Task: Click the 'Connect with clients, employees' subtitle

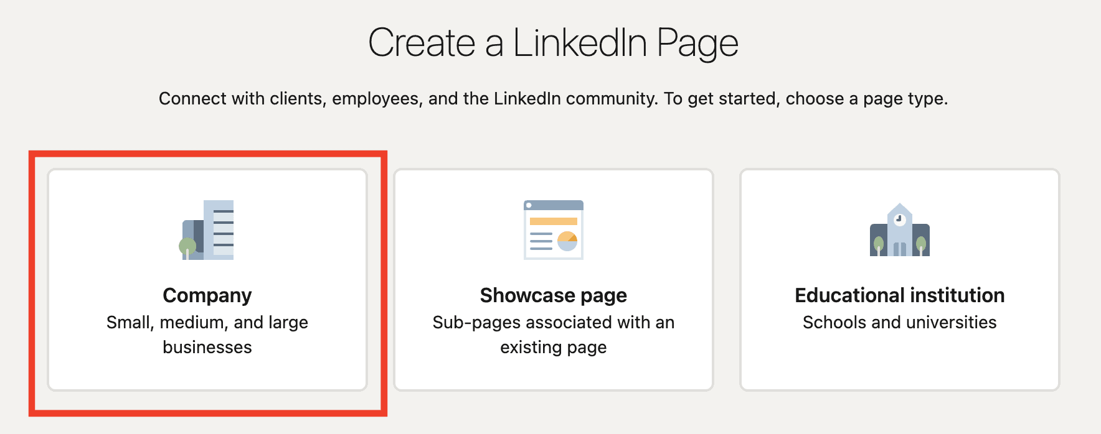Action: coord(553,98)
